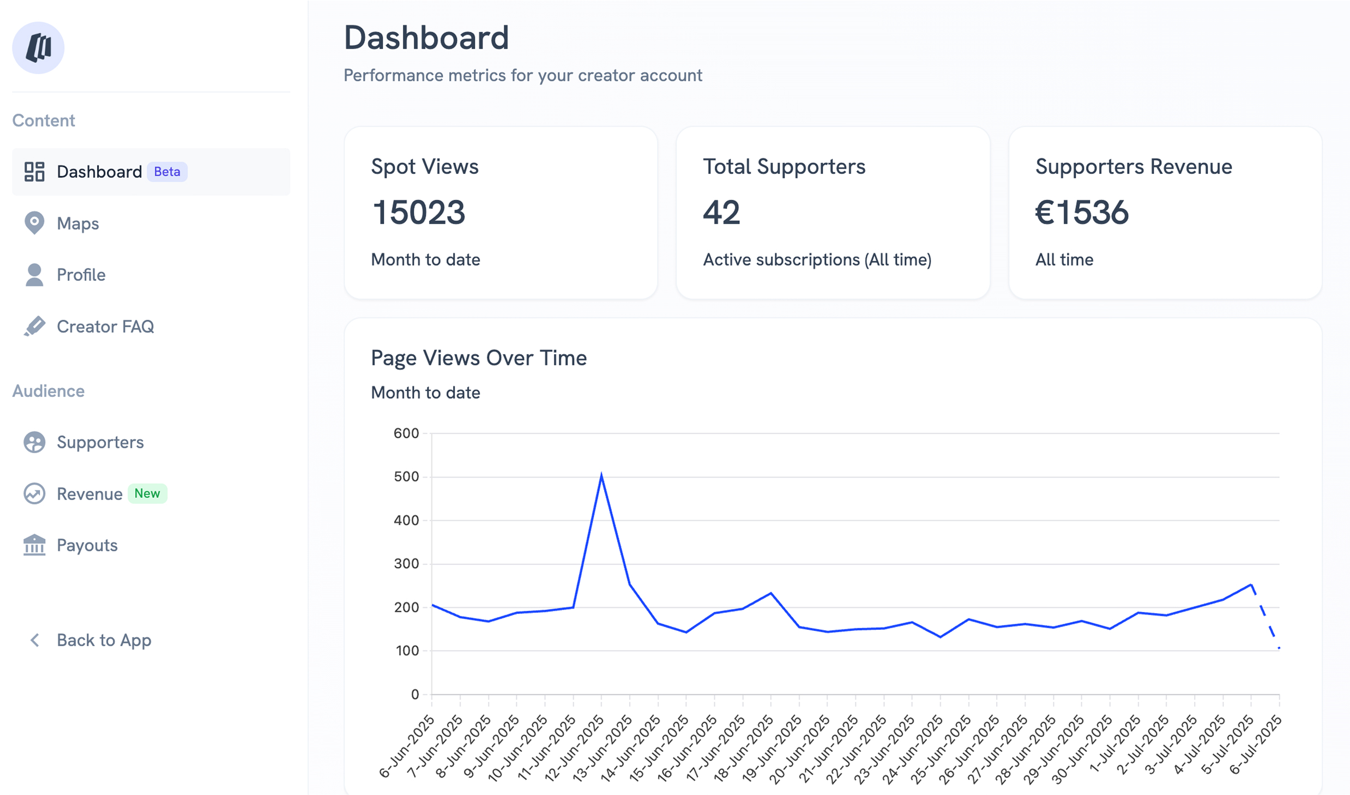Click the app logo in the sidebar

(38, 48)
